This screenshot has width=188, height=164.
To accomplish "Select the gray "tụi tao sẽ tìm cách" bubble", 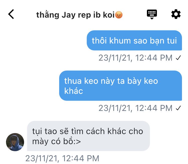I will [x=88, y=136].
